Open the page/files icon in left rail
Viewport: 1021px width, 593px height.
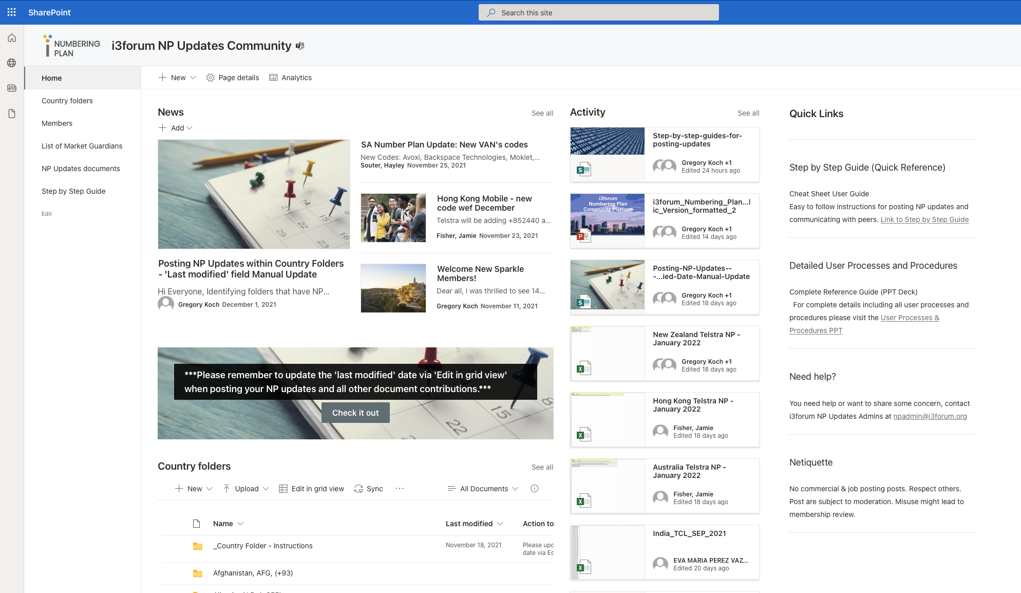pyautogui.click(x=12, y=114)
